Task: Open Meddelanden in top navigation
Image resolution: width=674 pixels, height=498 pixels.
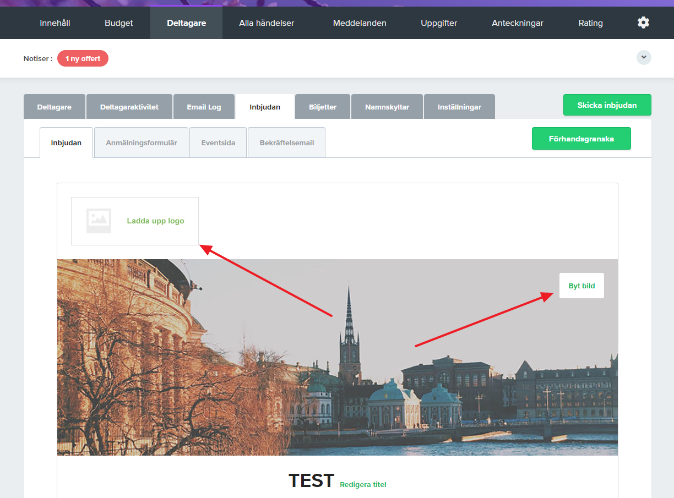Action: click(x=360, y=23)
